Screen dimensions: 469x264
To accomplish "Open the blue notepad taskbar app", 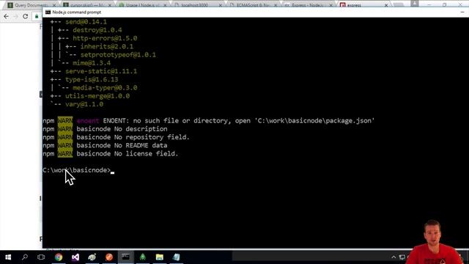I will click(x=176, y=257).
